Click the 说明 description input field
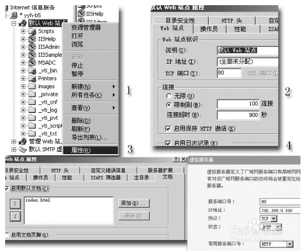This screenshot has height=251, width=301. 247,50
